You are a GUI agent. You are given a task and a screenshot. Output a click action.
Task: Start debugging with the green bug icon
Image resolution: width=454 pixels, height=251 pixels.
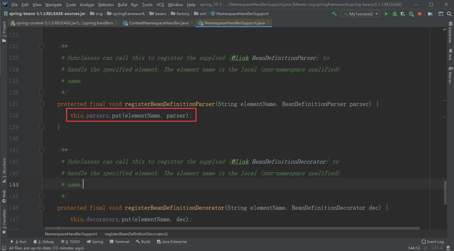click(395, 14)
